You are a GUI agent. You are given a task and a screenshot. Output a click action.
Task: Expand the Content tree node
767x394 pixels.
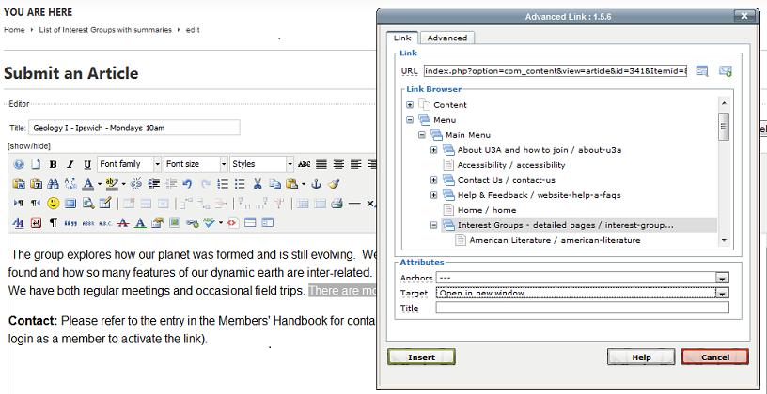(410, 105)
